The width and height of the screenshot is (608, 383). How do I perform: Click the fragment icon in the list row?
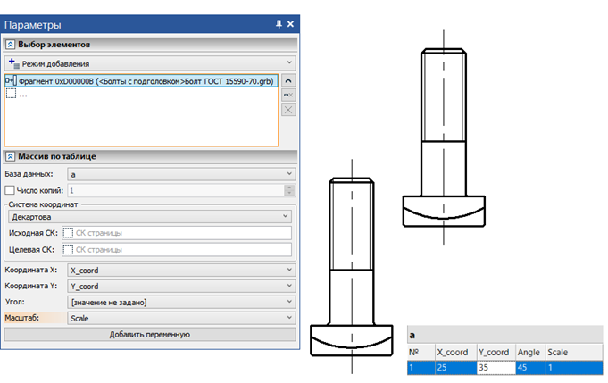tap(11, 80)
